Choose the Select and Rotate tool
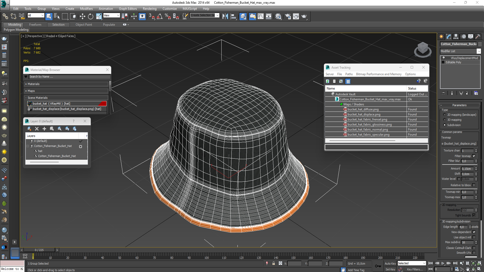Viewport: 484px width, 272px height. [90, 16]
